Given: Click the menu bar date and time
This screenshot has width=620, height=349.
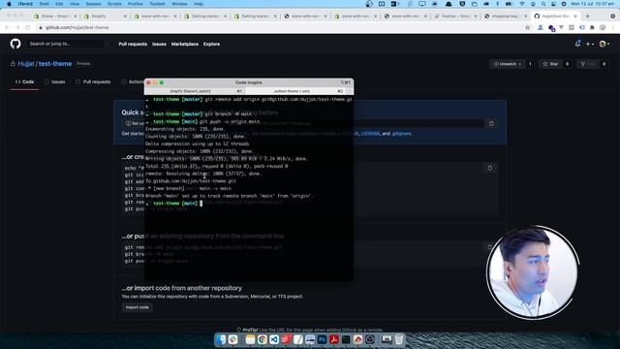Looking at the screenshot, I should 592,4.
